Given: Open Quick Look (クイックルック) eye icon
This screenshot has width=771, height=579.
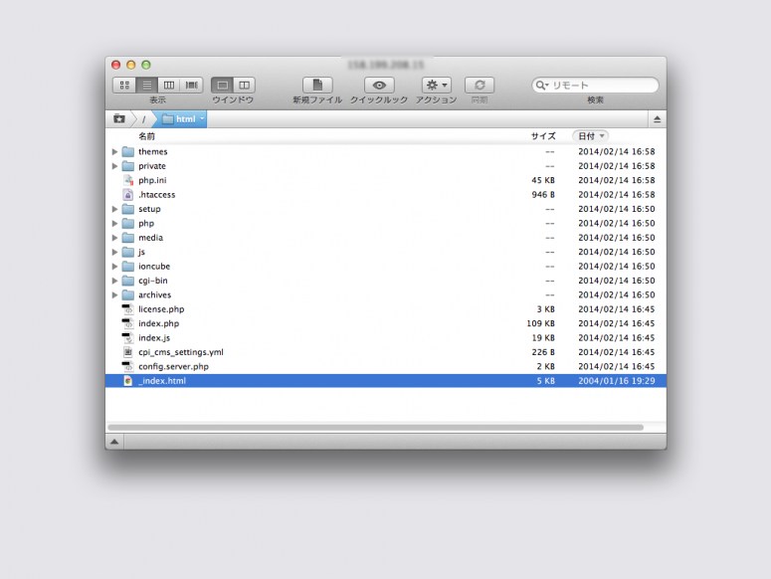Looking at the screenshot, I should 379,86.
